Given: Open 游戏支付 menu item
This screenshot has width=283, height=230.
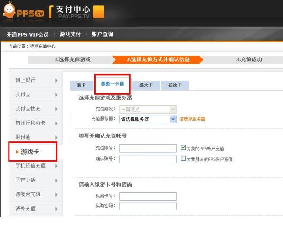Looking at the screenshot, I should click(70, 34).
